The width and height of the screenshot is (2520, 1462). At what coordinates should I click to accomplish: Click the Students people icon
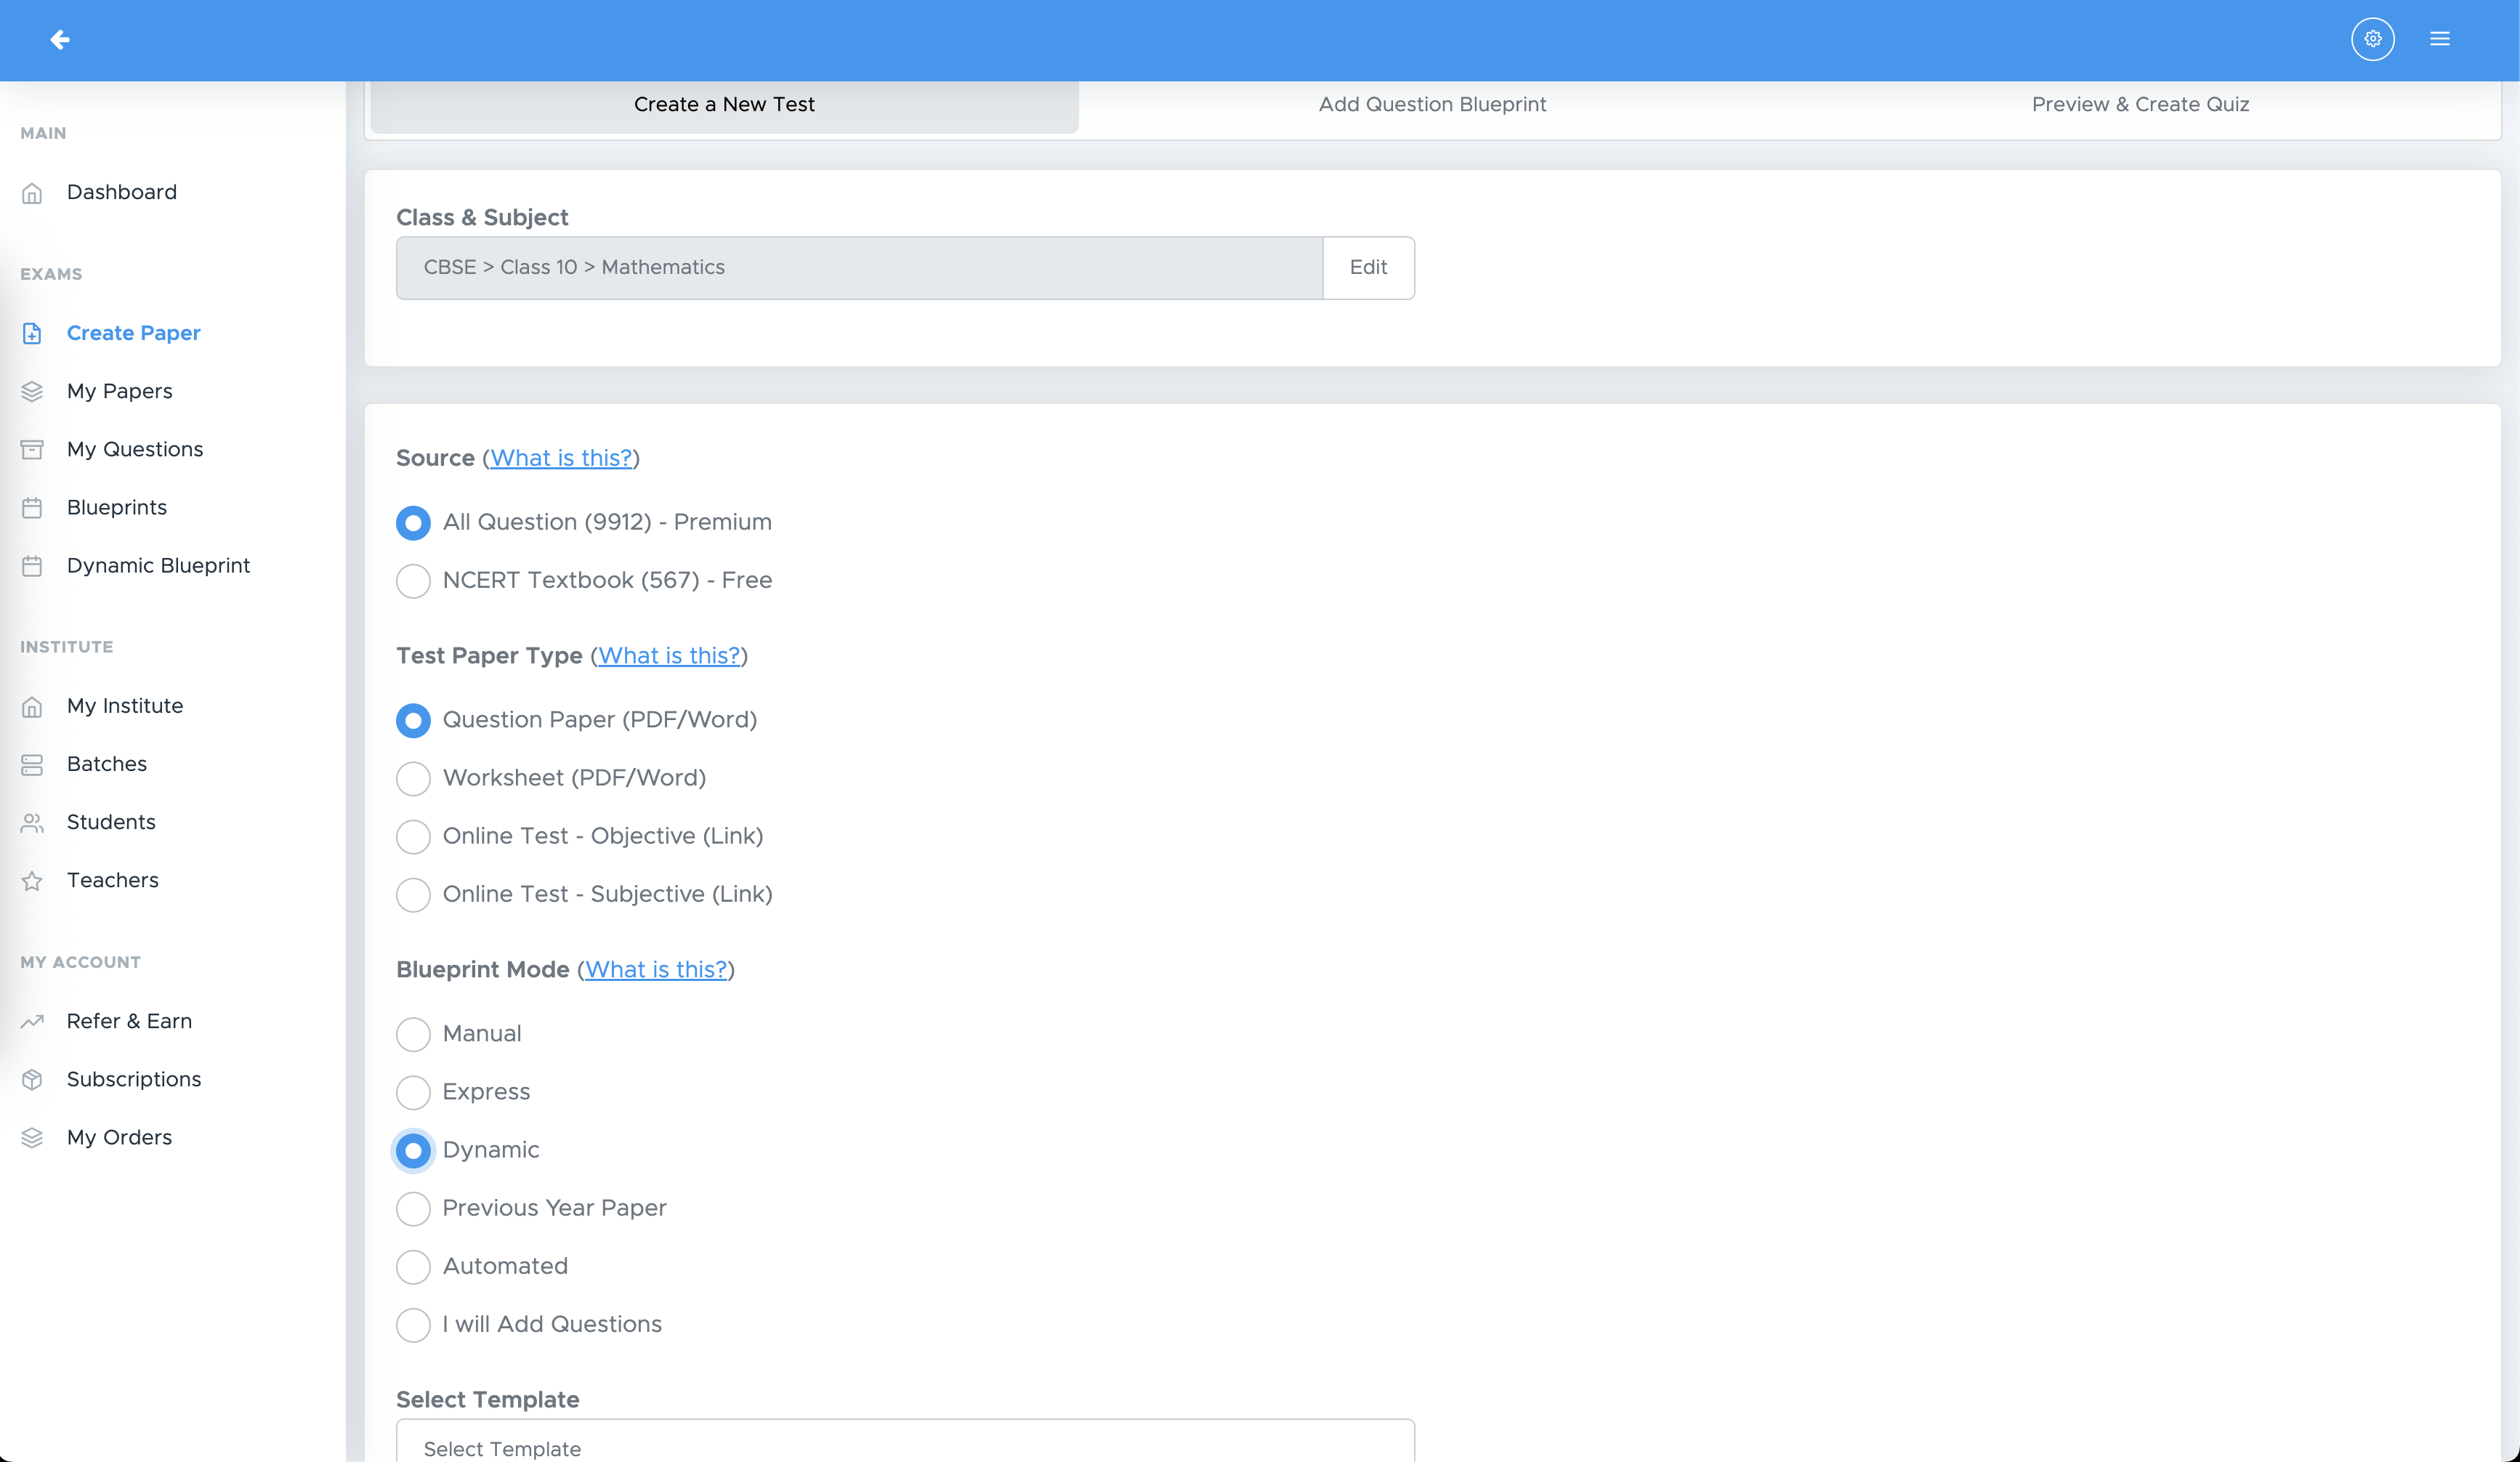(x=32, y=823)
